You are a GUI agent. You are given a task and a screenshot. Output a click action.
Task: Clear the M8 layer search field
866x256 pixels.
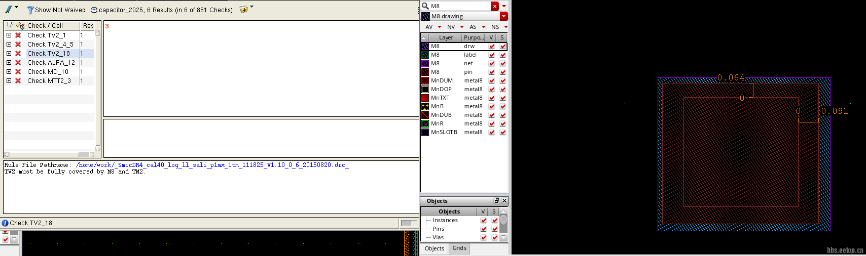point(495,6)
